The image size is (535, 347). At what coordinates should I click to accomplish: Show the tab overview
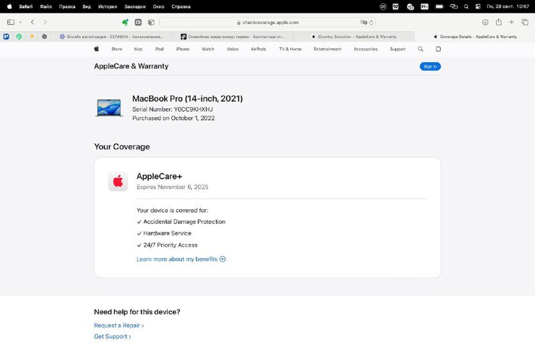click(x=524, y=22)
